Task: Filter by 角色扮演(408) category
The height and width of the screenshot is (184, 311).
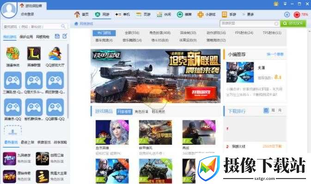Action: click(x=160, y=32)
